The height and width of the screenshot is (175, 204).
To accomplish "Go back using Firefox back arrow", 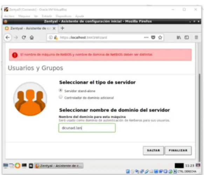I will [x=8, y=38].
